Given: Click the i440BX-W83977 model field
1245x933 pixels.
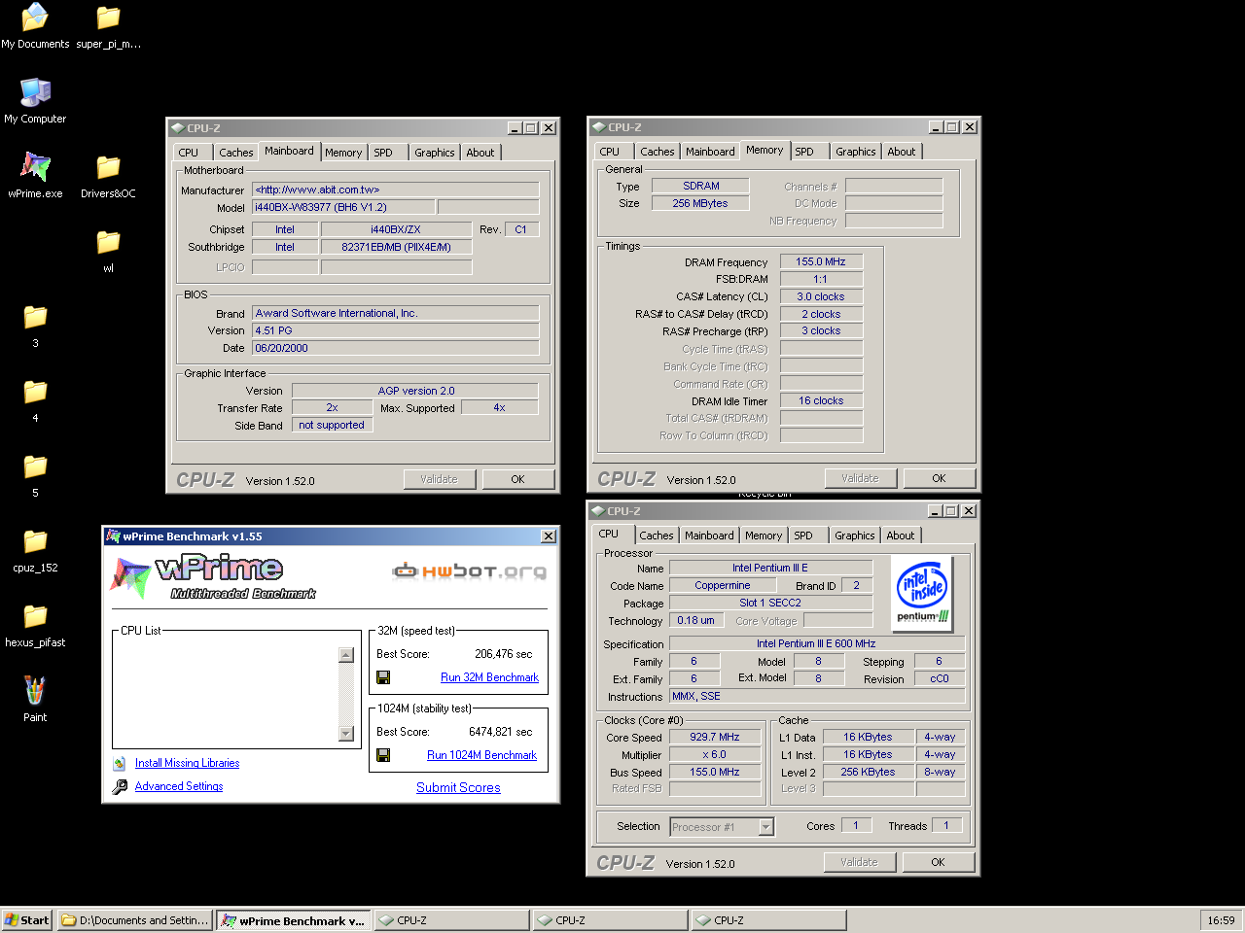Looking at the screenshot, I should point(343,207).
